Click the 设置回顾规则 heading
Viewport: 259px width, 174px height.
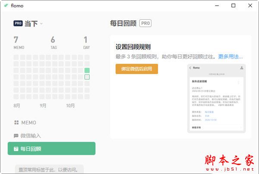(x=133, y=47)
